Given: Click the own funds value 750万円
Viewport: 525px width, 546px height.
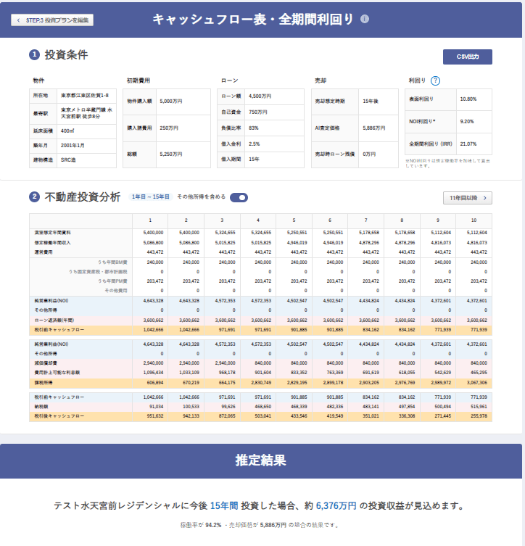Looking at the screenshot, I should (258, 112).
